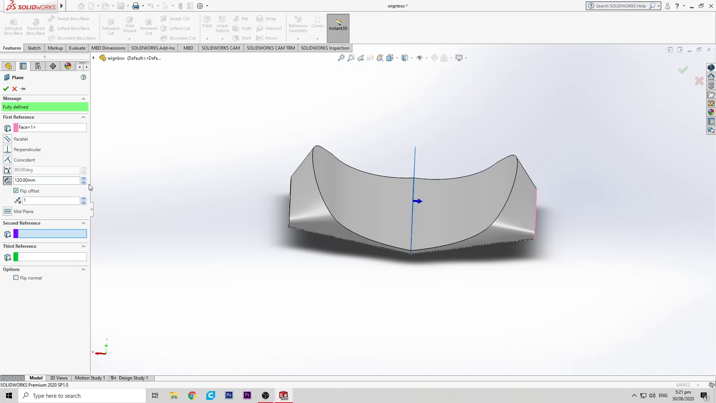Click the Wrap feature button
This screenshot has width=716, height=403.
coord(266,19)
